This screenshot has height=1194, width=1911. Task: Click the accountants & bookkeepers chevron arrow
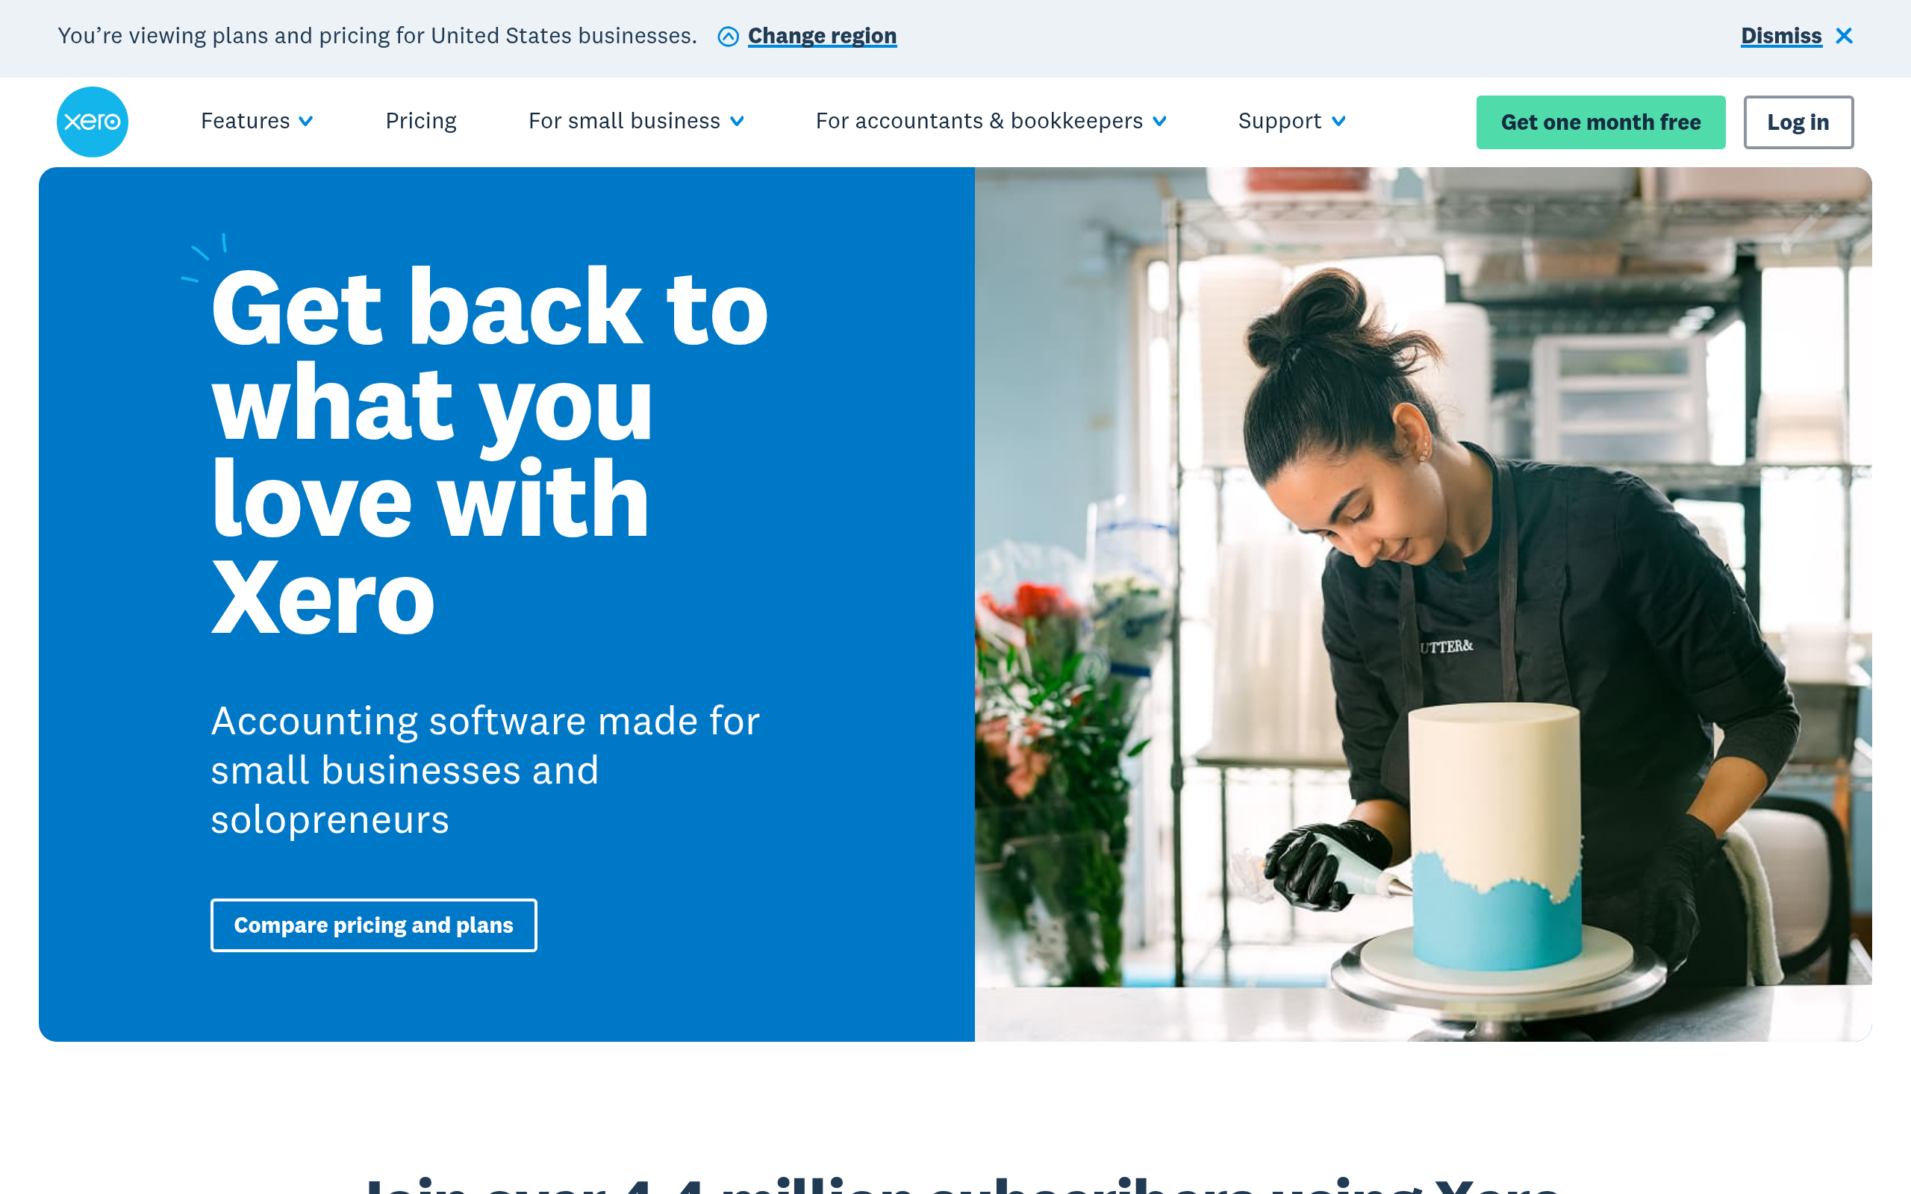click(x=1159, y=122)
